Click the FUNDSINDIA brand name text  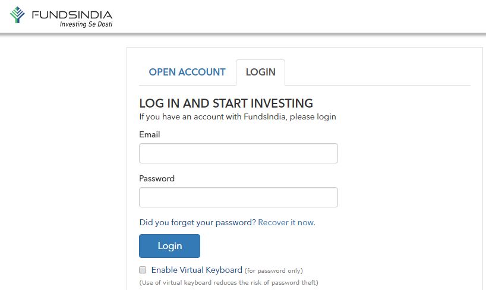pyautogui.click(x=72, y=14)
